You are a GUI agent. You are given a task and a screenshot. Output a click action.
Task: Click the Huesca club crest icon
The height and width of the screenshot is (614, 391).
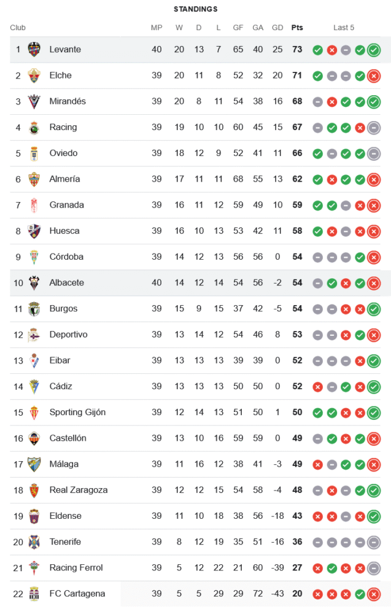click(x=34, y=231)
